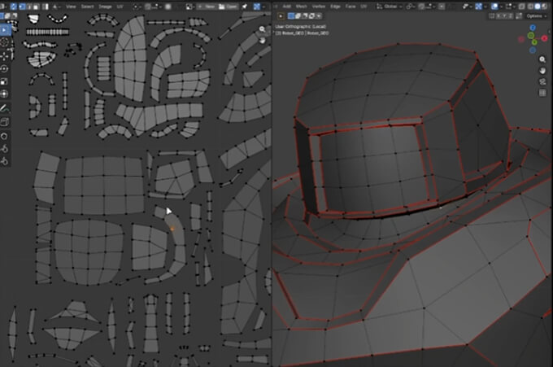Viewport: 553px width, 367px height.
Task: Activate the Annotate tool in UV editor
Action: pyautogui.click(x=5, y=108)
